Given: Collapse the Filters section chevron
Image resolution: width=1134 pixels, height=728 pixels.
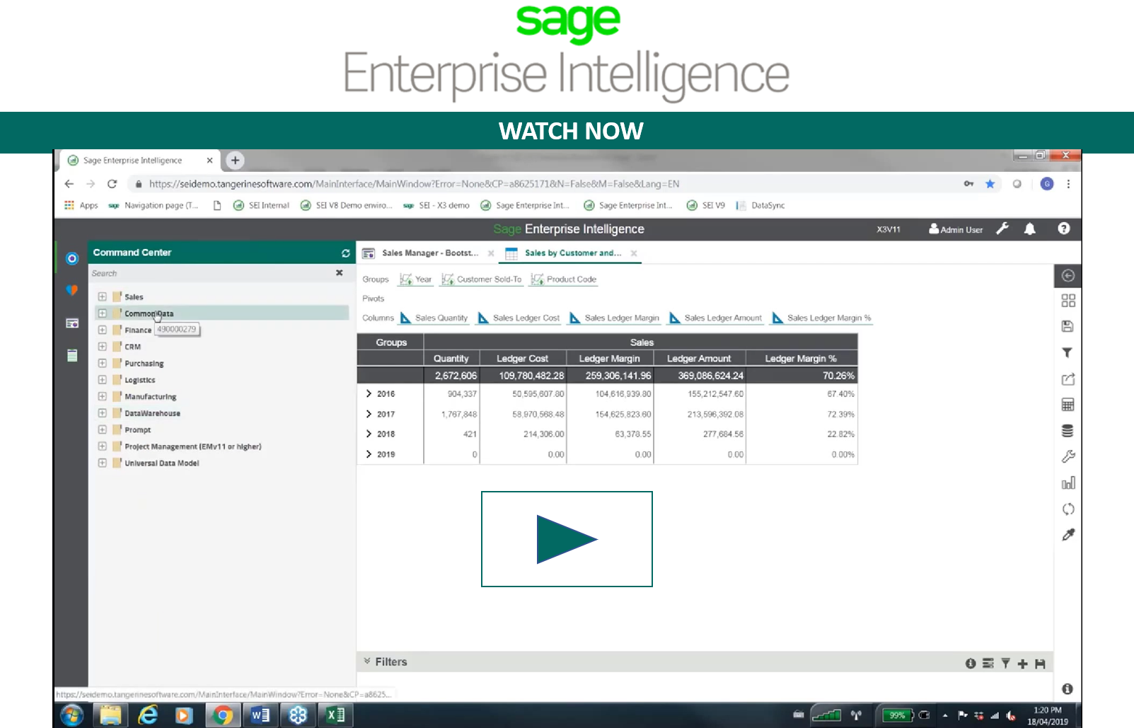Looking at the screenshot, I should point(368,661).
